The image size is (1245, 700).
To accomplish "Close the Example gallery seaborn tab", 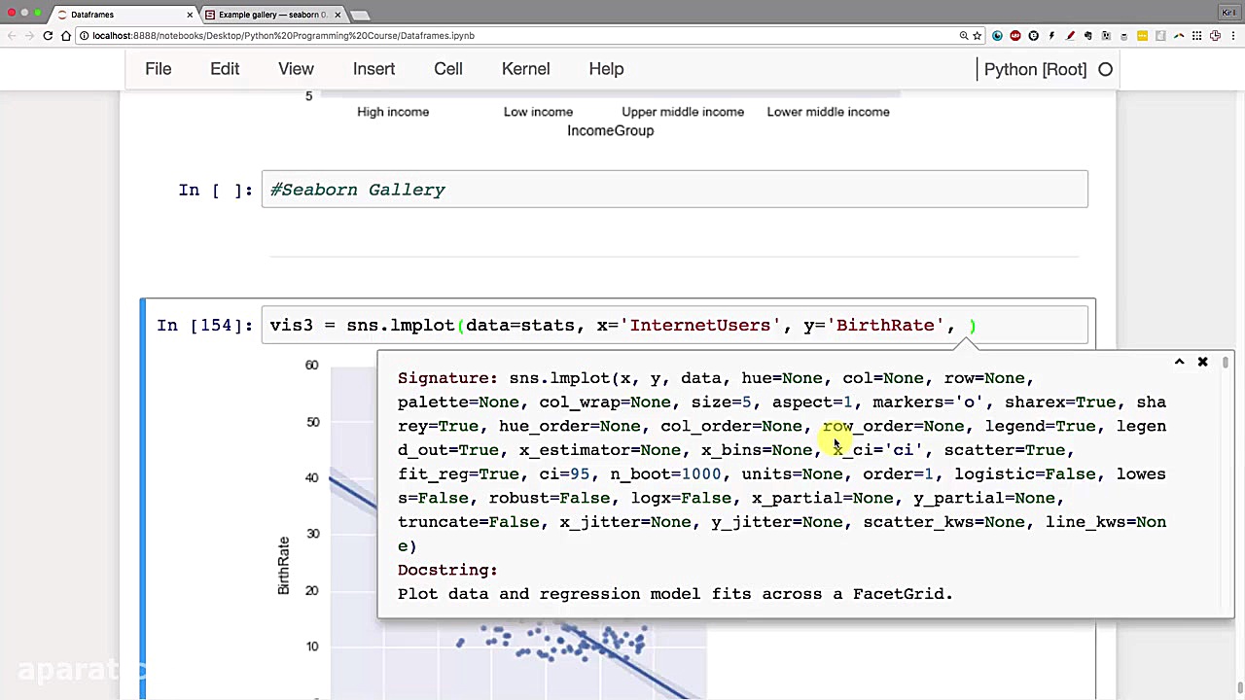I will [x=338, y=15].
